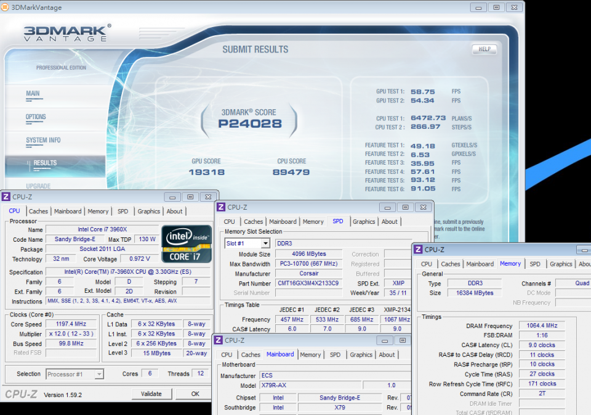591x415 pixels.
Task: Click CPU-Z icon in SPD window title bar
Action: point(220,207)
